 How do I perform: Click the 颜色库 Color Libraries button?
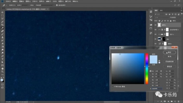click(x=169, y=67)
